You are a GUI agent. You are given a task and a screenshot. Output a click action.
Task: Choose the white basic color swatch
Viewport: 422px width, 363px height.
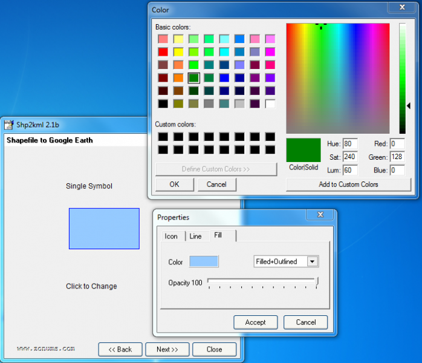pos(270,103)
